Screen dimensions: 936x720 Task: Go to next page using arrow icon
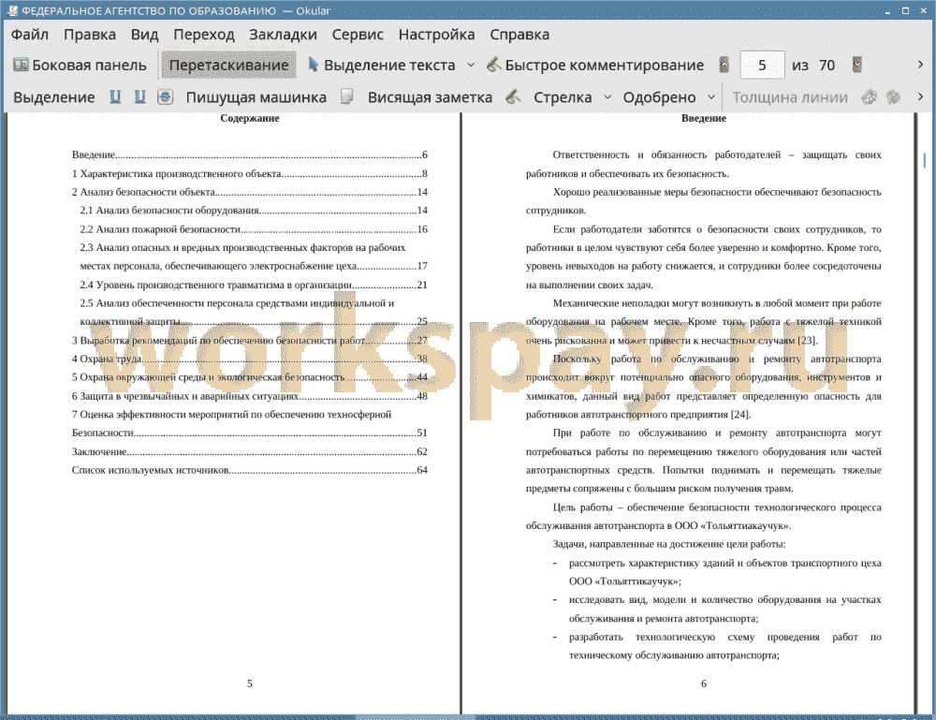pos(857,65)
